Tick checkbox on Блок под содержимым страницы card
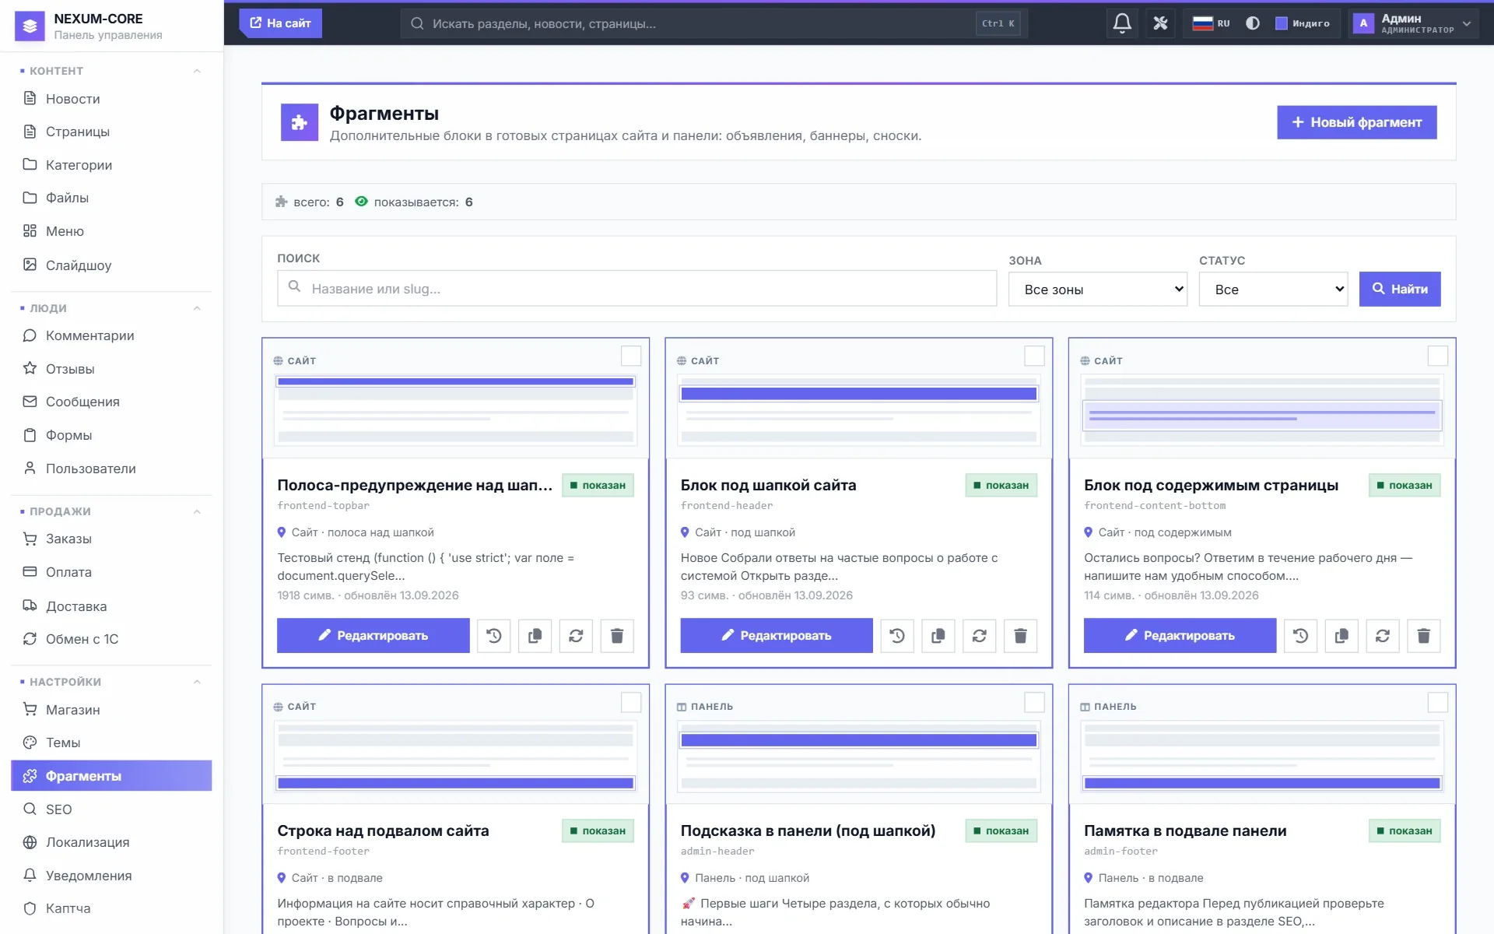 coord(1438,356)
